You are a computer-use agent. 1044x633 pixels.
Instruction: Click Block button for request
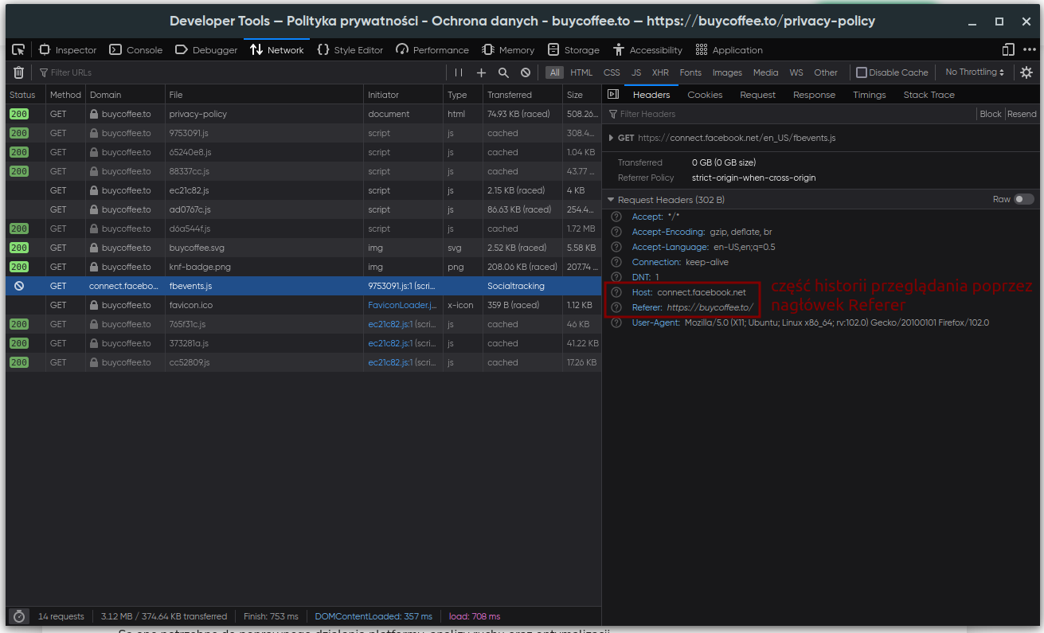point(991,114)
